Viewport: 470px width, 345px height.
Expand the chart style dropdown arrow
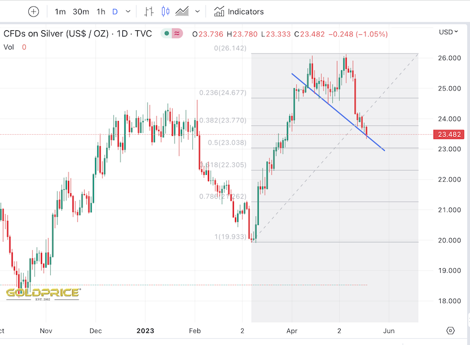(x=197, y=12)
